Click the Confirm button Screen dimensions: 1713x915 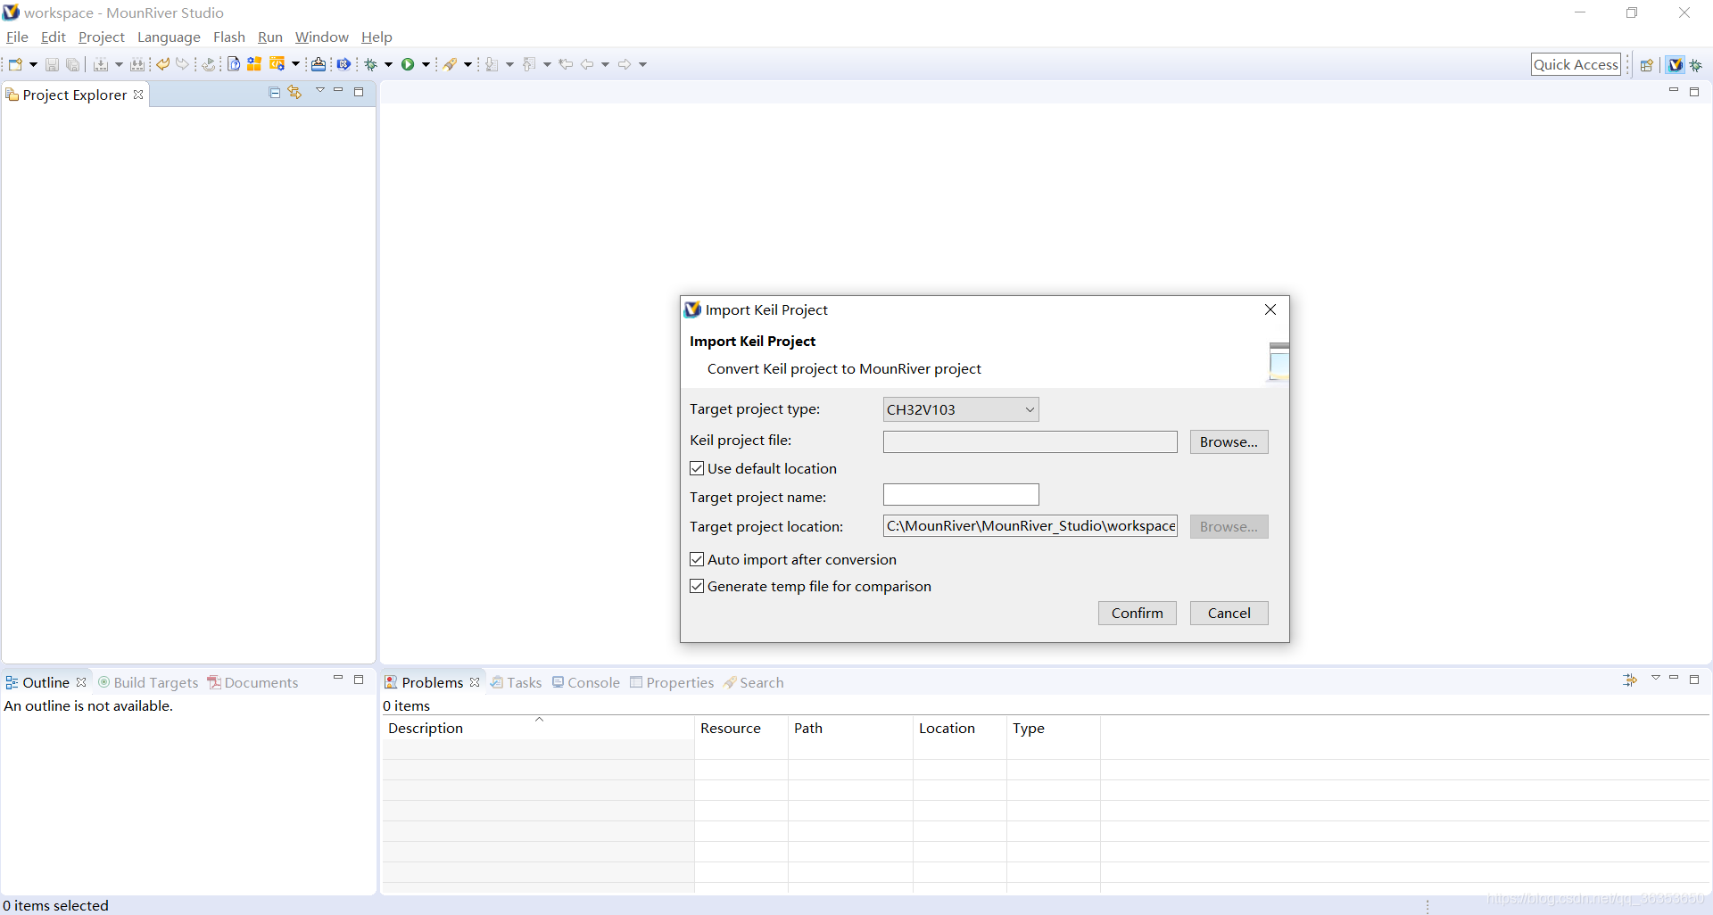click(1137, 613)
